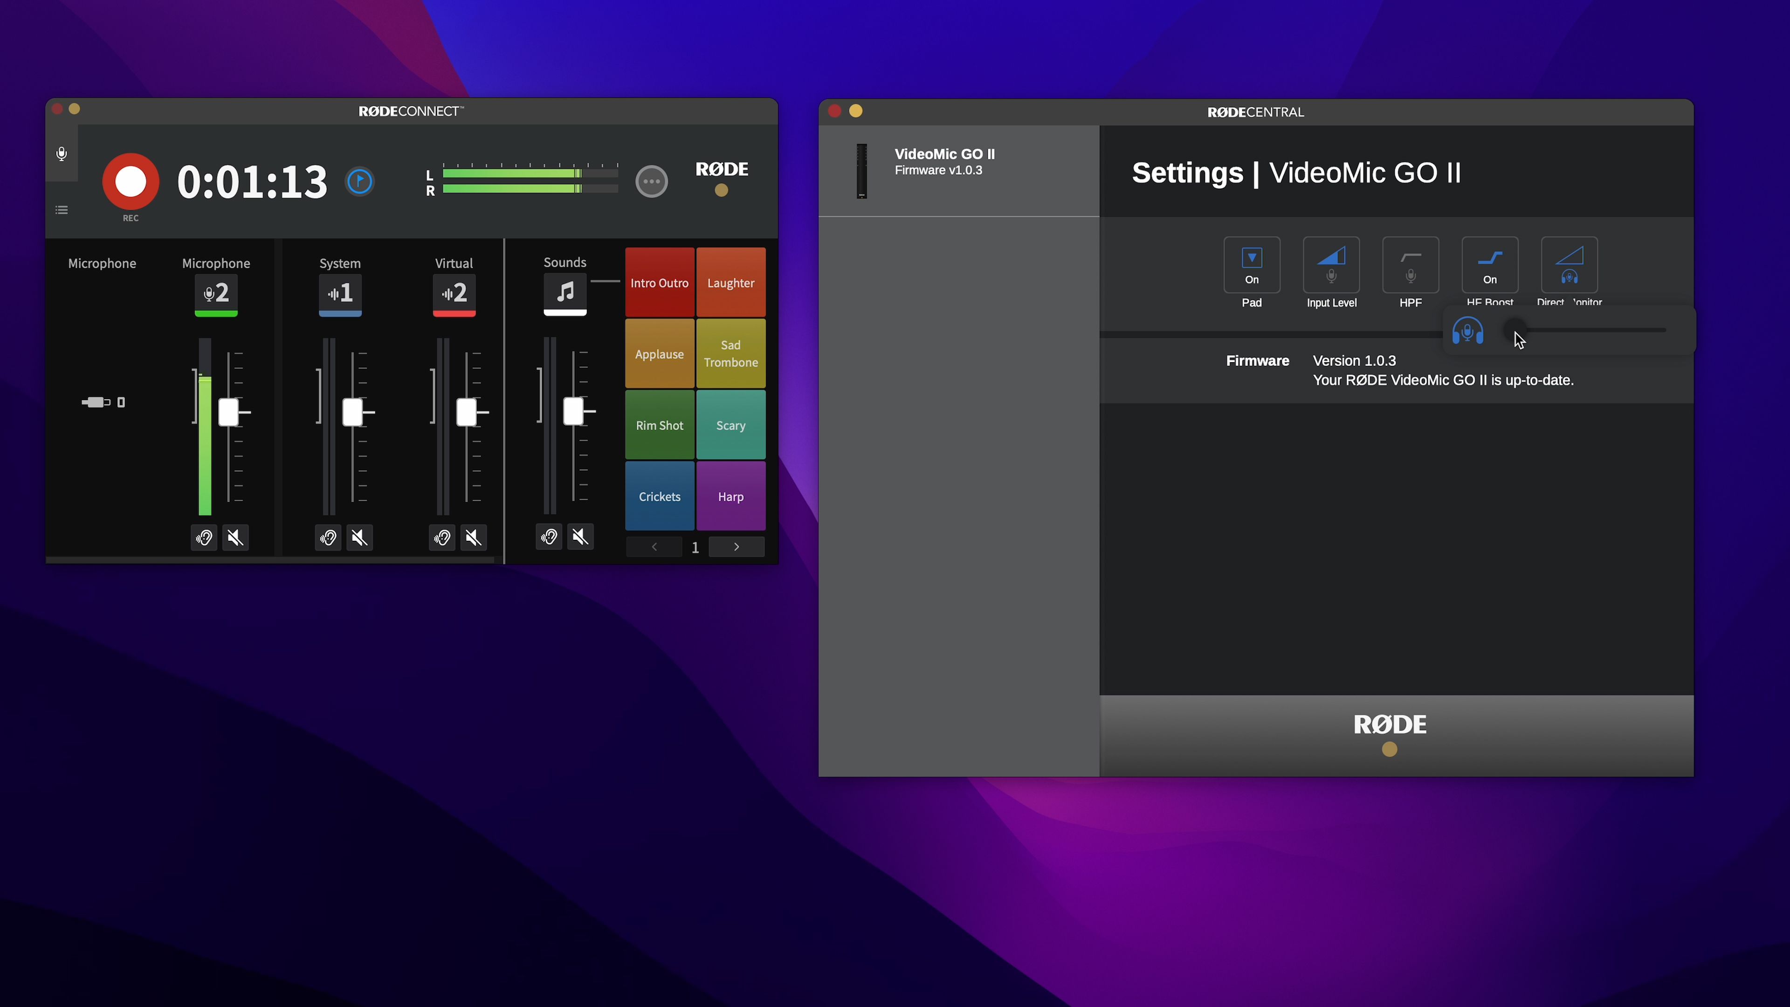Open Microphone 2 channel settings icon

coord(216,293)
